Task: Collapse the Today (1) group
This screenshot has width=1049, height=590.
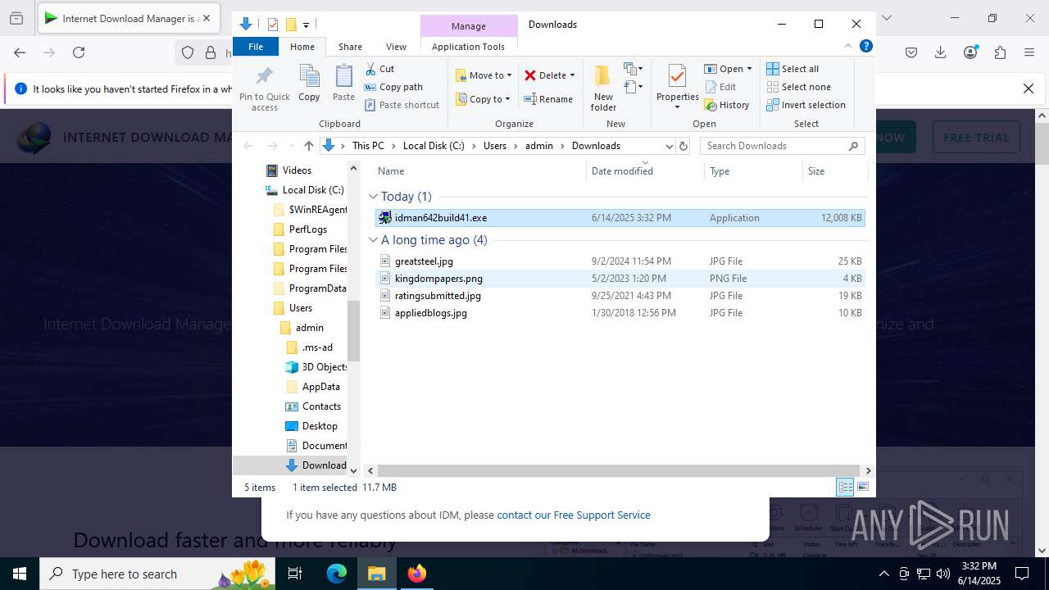Action: (x=373, y=197)
